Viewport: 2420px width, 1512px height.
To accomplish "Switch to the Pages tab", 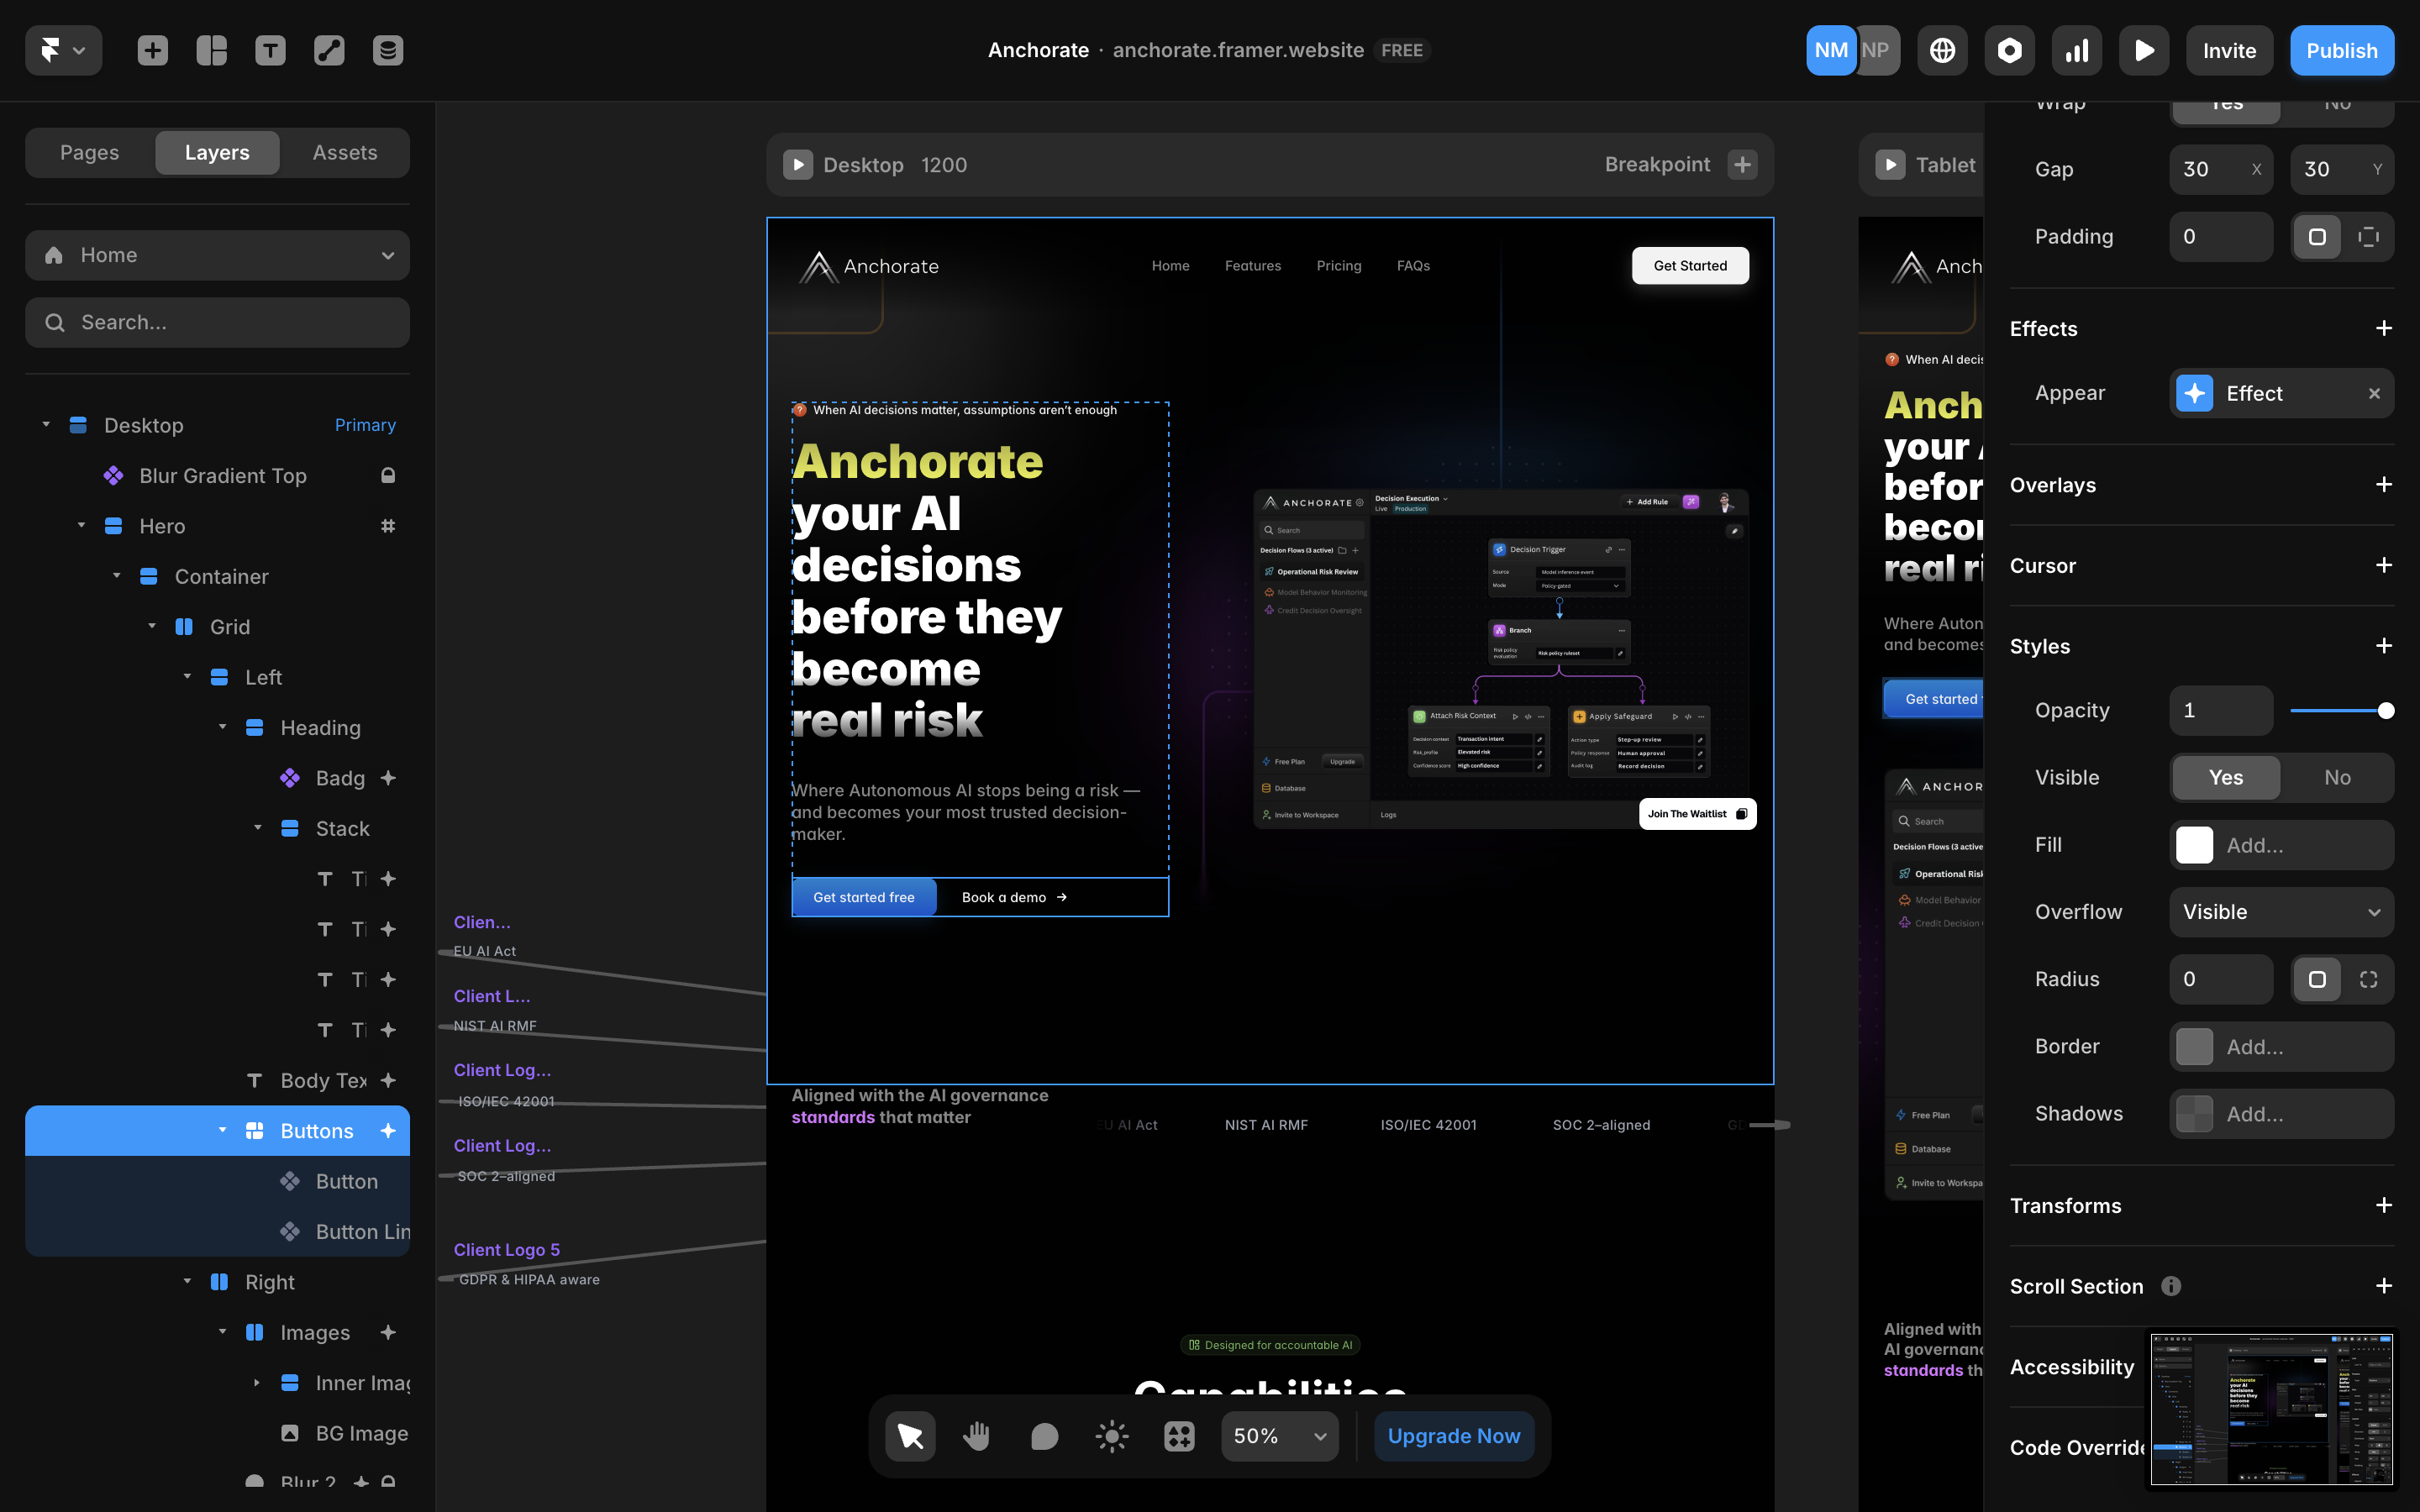I will [90, 152].
